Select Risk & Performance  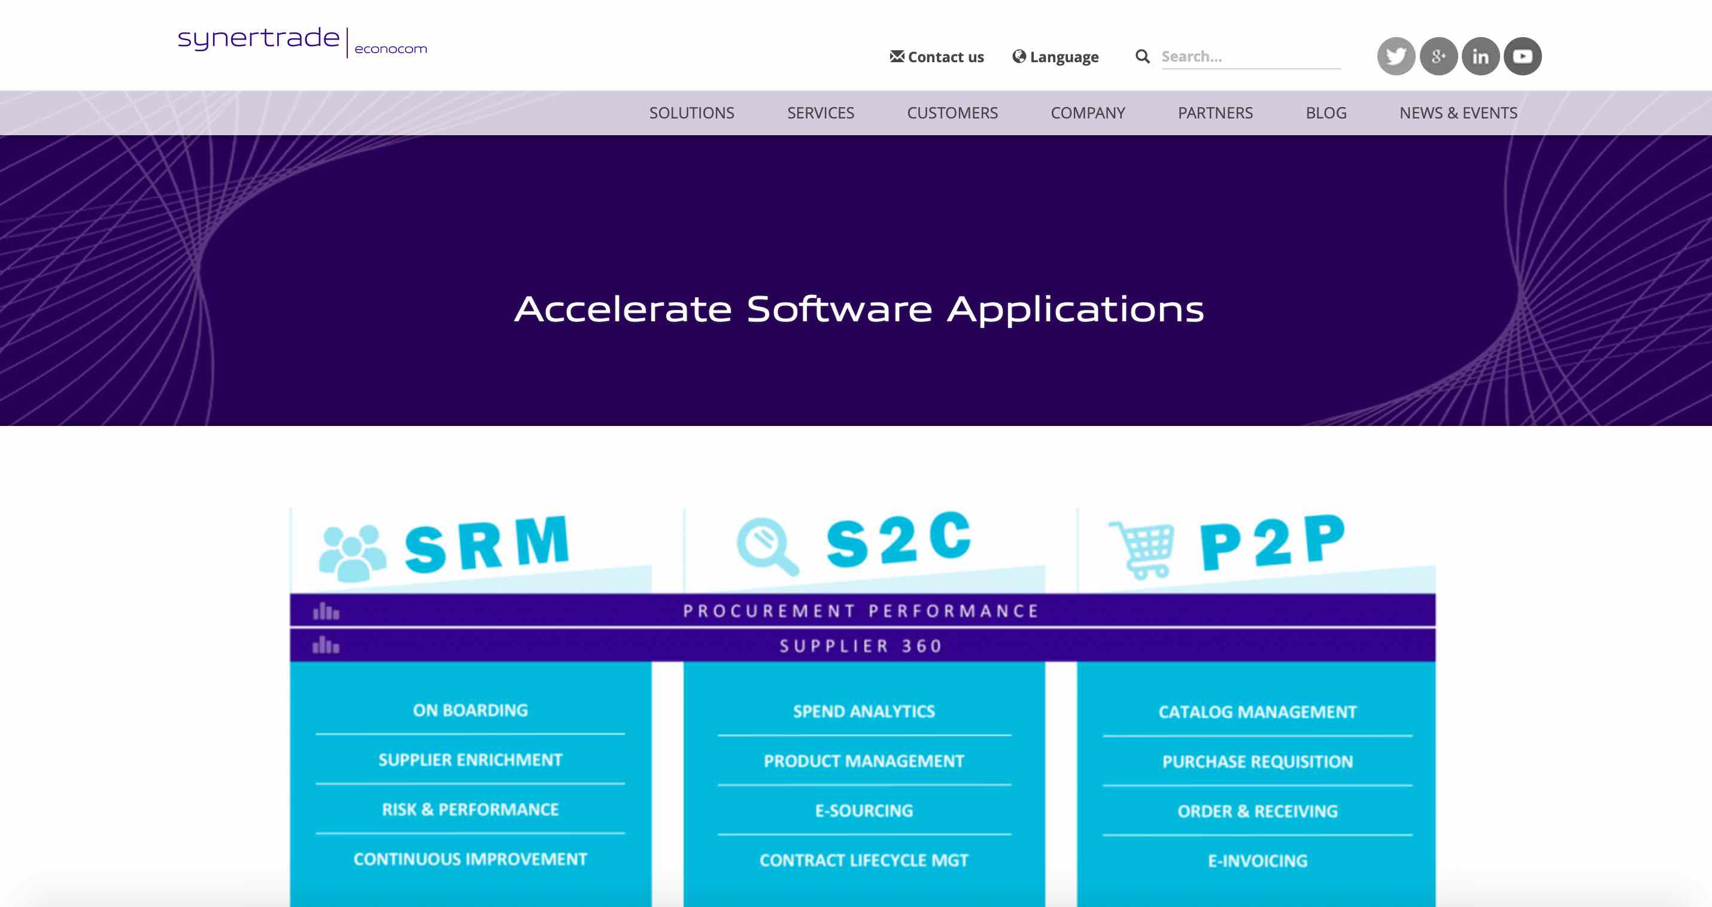471,810
